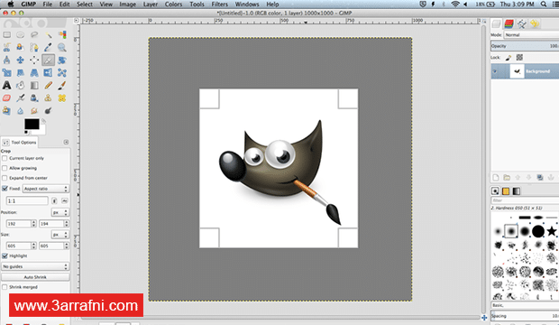Select the Scissors Select tool
This screenshot has height=325, width=559.
[7, 47]
